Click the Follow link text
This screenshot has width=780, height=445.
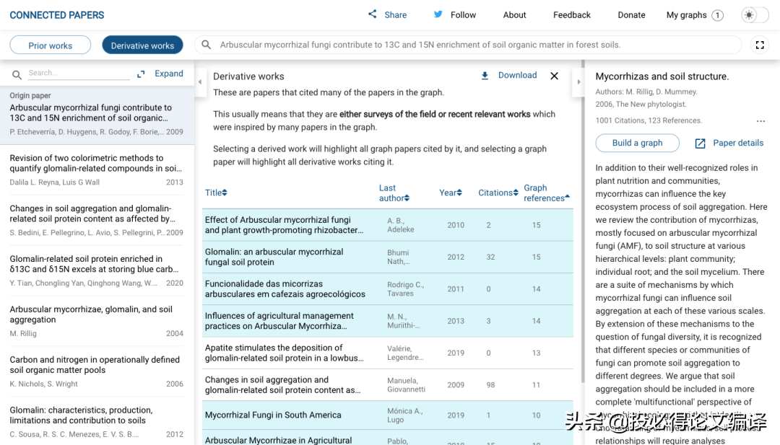pos(463,15)
